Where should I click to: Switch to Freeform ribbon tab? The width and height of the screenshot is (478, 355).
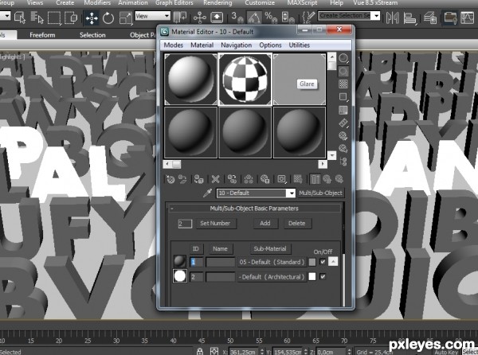click(x=42, y=35)
